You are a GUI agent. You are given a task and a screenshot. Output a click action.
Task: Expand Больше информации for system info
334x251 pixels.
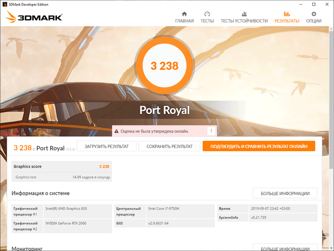(x=285, y=193)
